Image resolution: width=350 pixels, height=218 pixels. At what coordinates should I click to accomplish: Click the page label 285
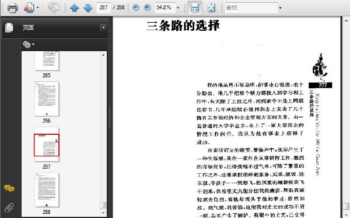(47, 75)
